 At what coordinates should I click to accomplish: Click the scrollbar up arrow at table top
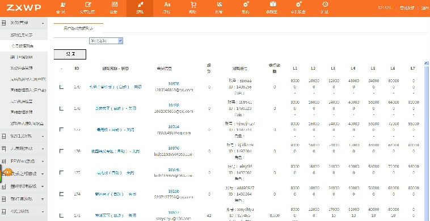pyautogui.click(x=427, y=63)
